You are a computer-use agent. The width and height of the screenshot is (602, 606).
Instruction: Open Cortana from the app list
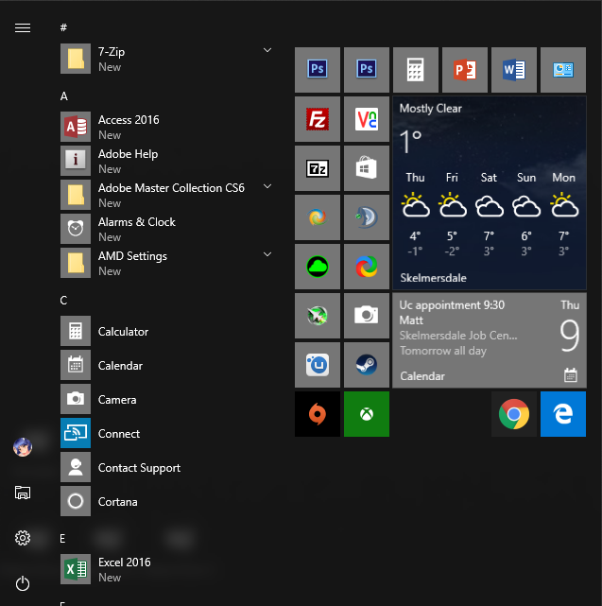click(166, 501)
